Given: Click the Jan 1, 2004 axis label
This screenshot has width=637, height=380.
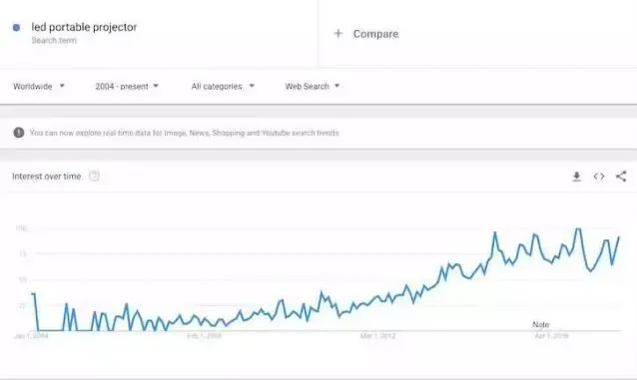Looking at the screenshot, I should click(31, 336).
